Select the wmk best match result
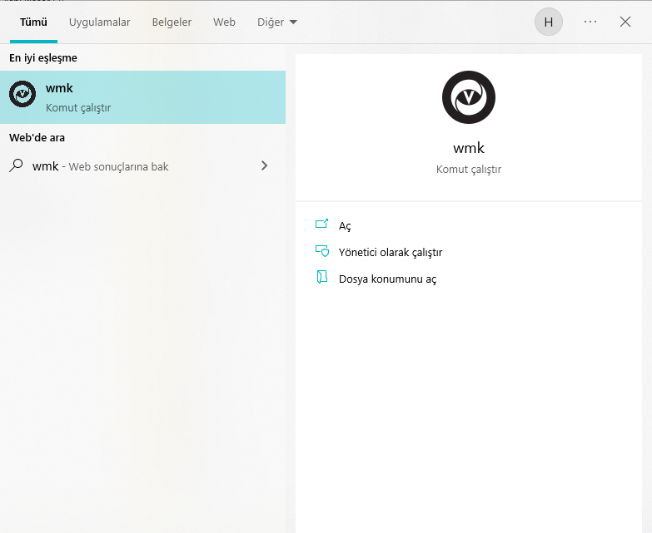This screenshot has width=652, height=533. (x=142, y=97)
